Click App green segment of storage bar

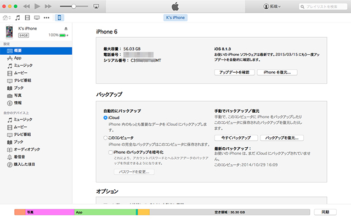tap(105, 212)
